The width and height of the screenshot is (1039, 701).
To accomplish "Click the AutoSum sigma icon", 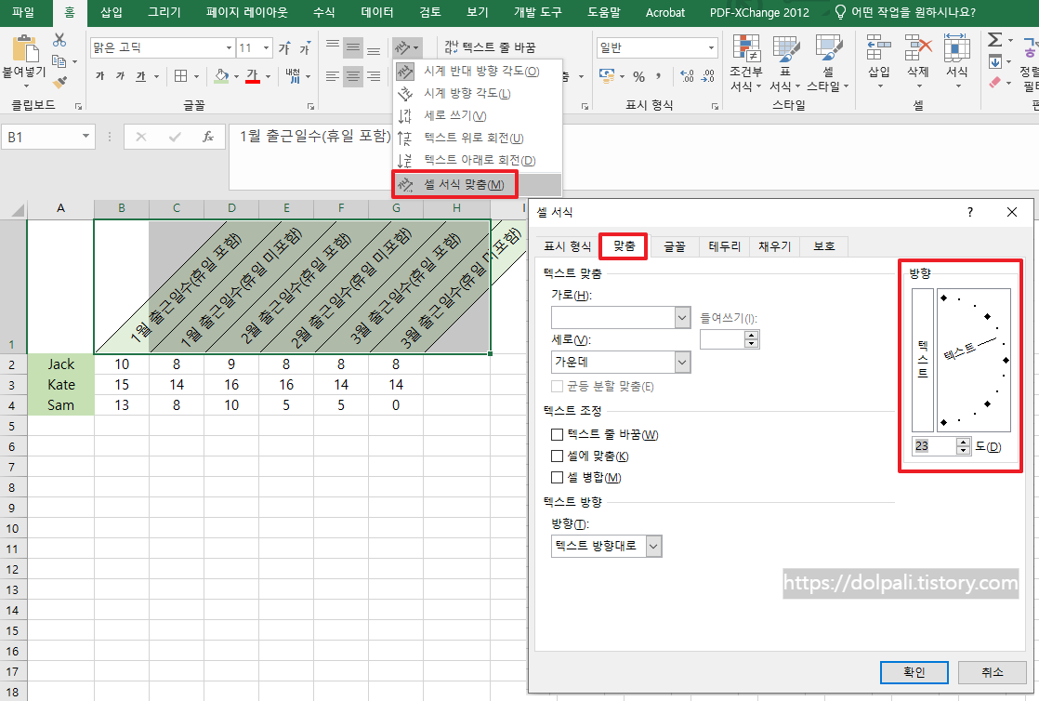I will pos(994,40).
